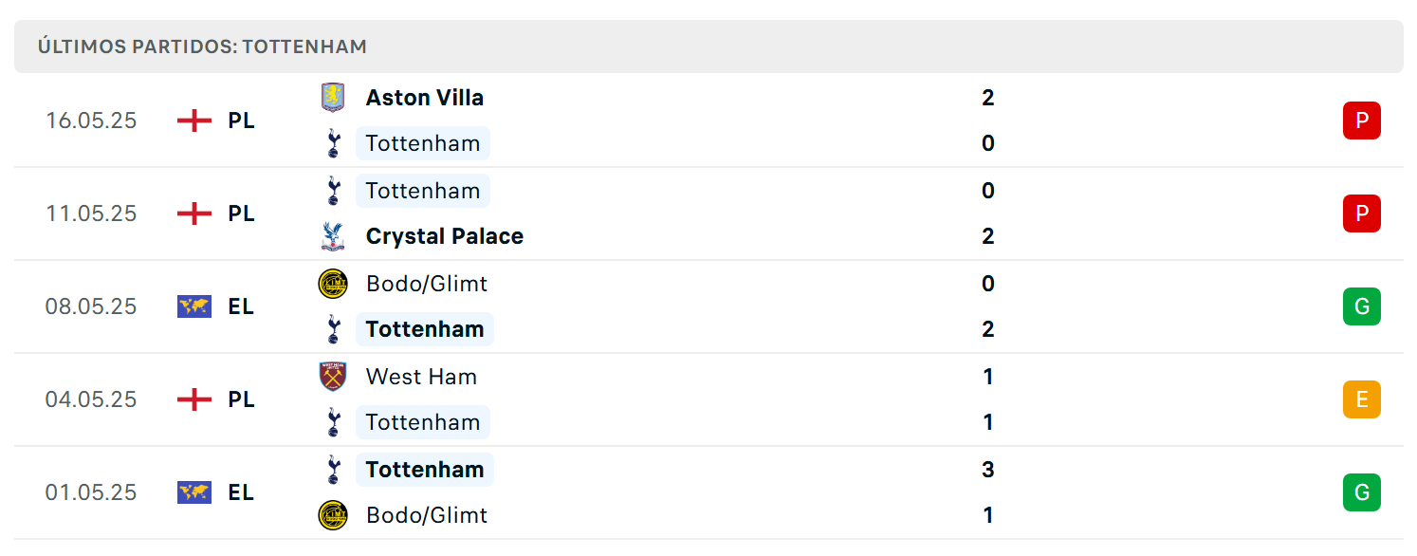The height and width of the screenshot is (556, 1417).
Task: Click Tottenham crest in 11.05.25 match
Action: click(333, 191)
